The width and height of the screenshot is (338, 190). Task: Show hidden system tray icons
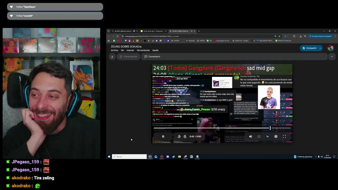316,157
